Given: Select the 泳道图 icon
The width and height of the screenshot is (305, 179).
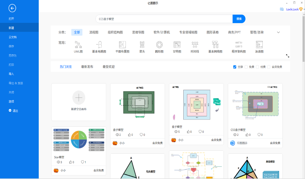Looking at the screenshot, I should (x=259, y=45).
